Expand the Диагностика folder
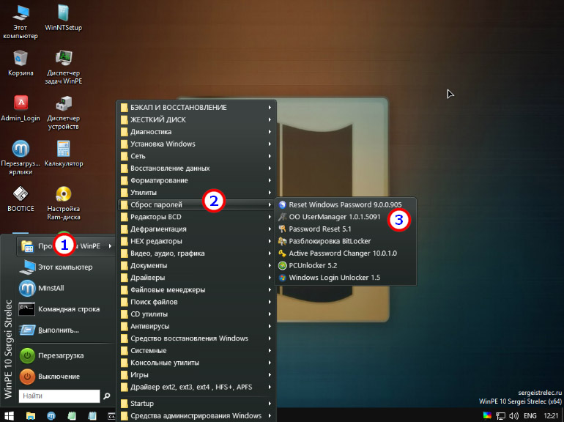This screenshot has width=564, height=422. pos(197,132)
